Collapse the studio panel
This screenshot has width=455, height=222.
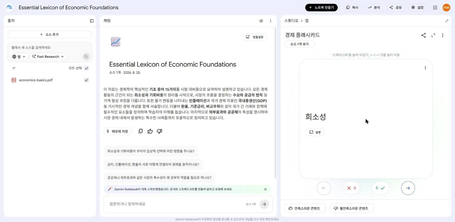[447, 21]
